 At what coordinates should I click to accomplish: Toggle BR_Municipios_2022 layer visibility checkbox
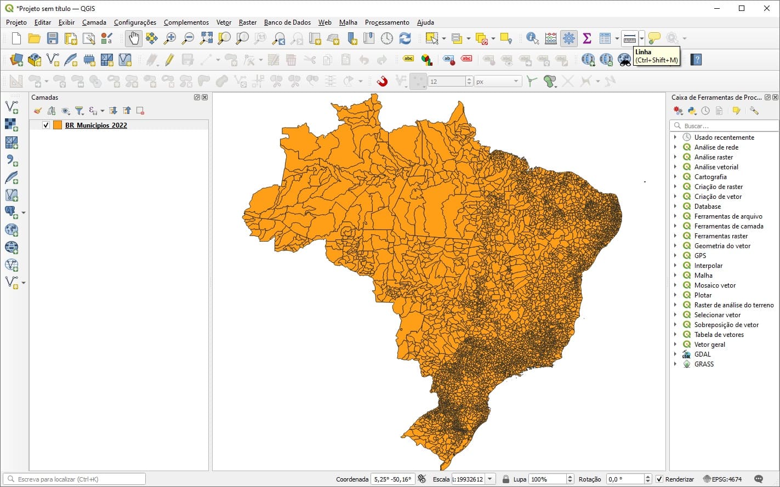(x=46, y=125)
